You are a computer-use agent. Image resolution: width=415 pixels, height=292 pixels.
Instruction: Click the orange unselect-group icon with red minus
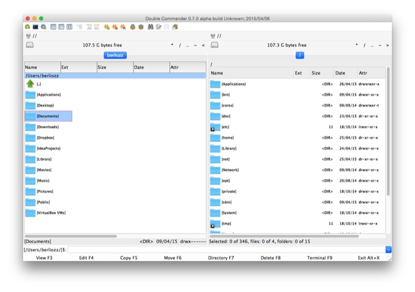115,27
